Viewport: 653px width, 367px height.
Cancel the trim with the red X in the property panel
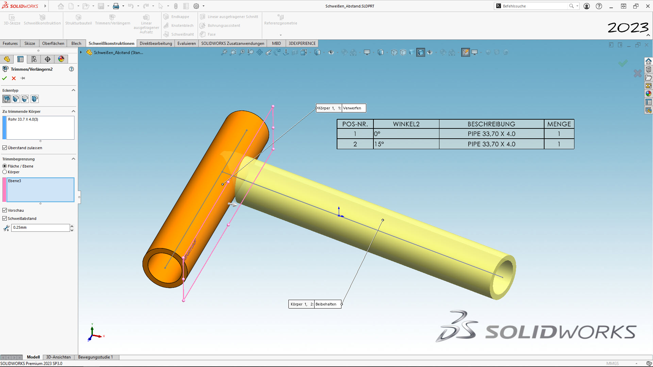point(14,78)
